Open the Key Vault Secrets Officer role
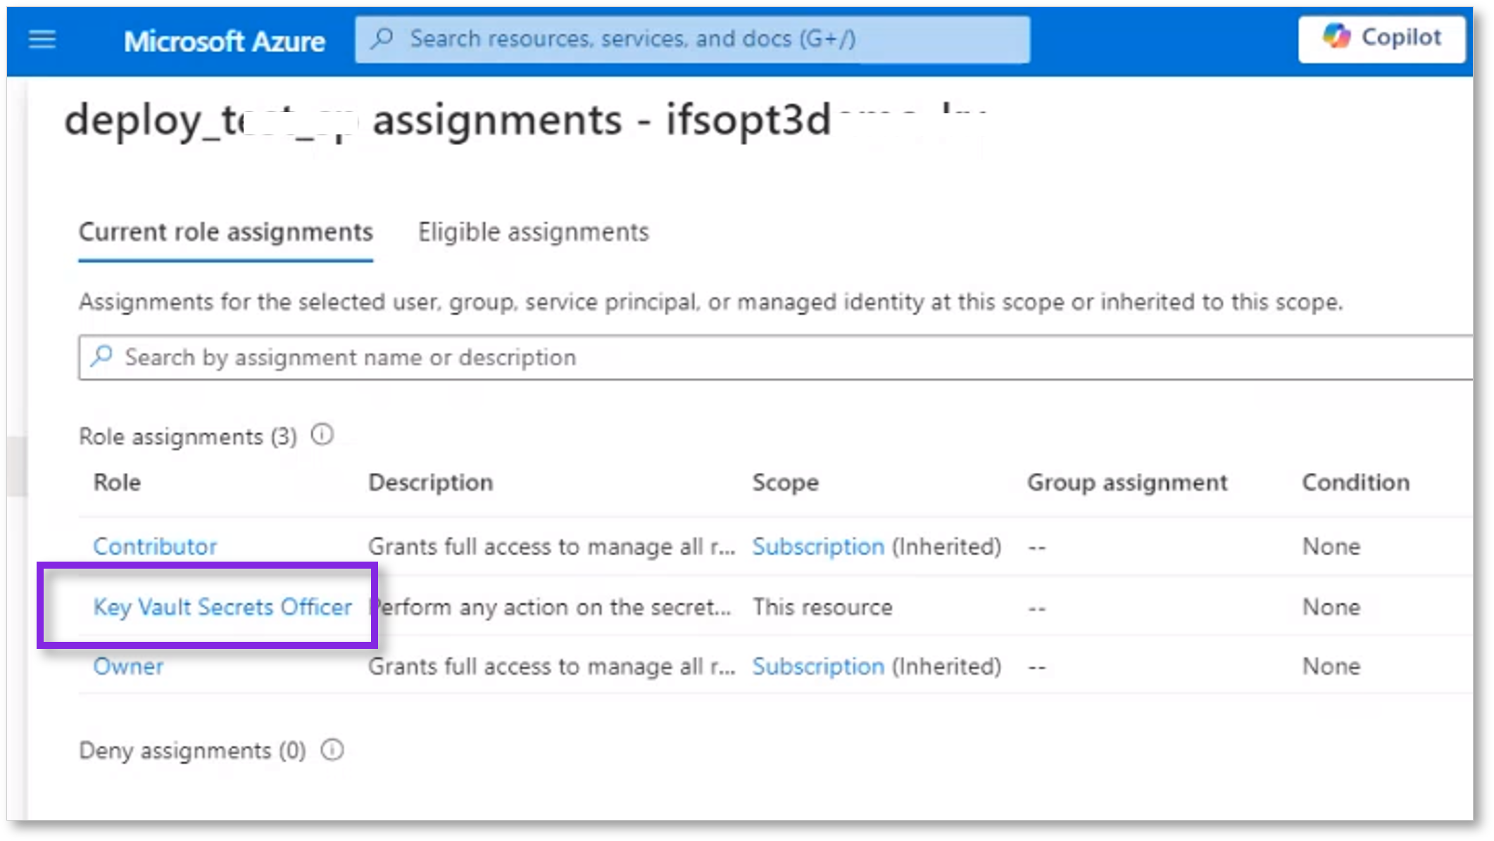 (222, 607)
